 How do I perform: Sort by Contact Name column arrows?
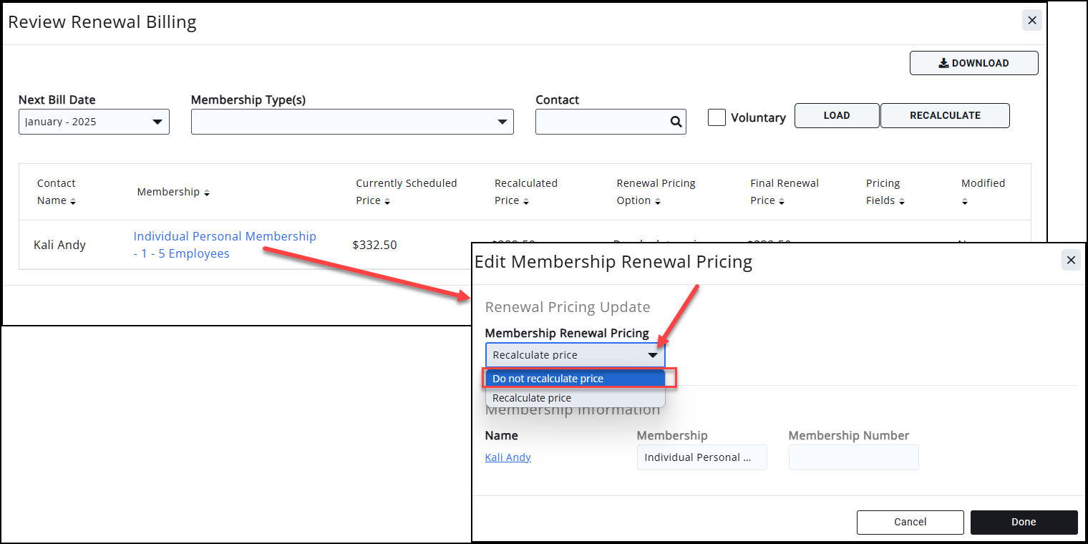73,202
